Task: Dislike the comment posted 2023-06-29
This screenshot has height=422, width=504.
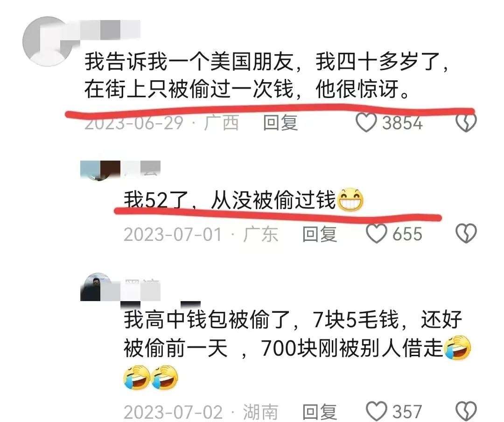Action: coord(466,123)
